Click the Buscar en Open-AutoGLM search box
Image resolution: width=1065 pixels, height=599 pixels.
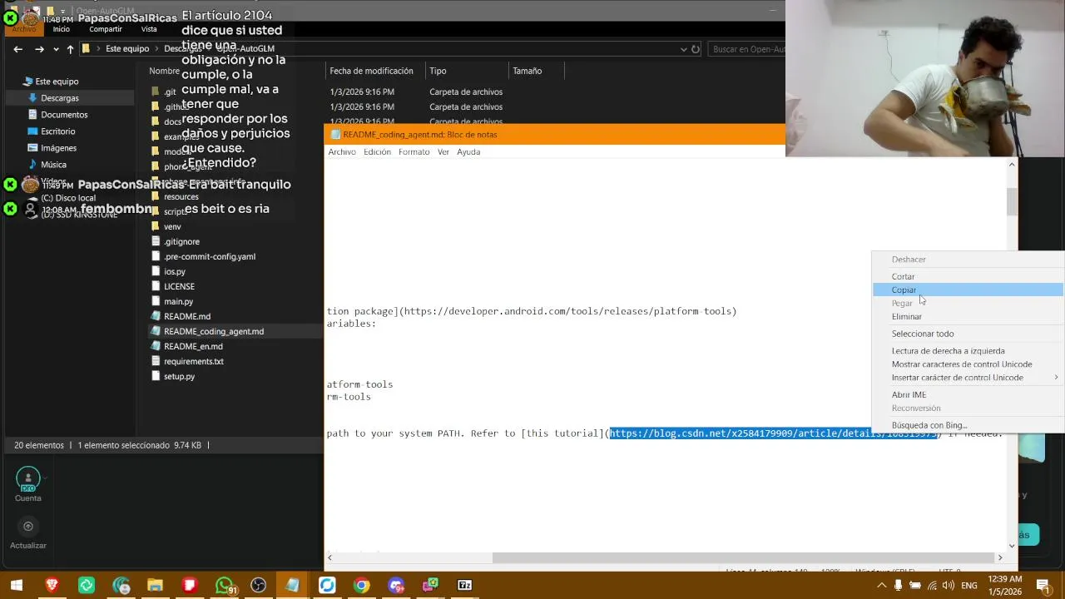click(747, 49)
